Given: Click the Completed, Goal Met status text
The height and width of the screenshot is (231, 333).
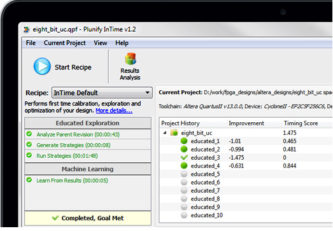Looking at the screenshot, I should coord(92,218).
